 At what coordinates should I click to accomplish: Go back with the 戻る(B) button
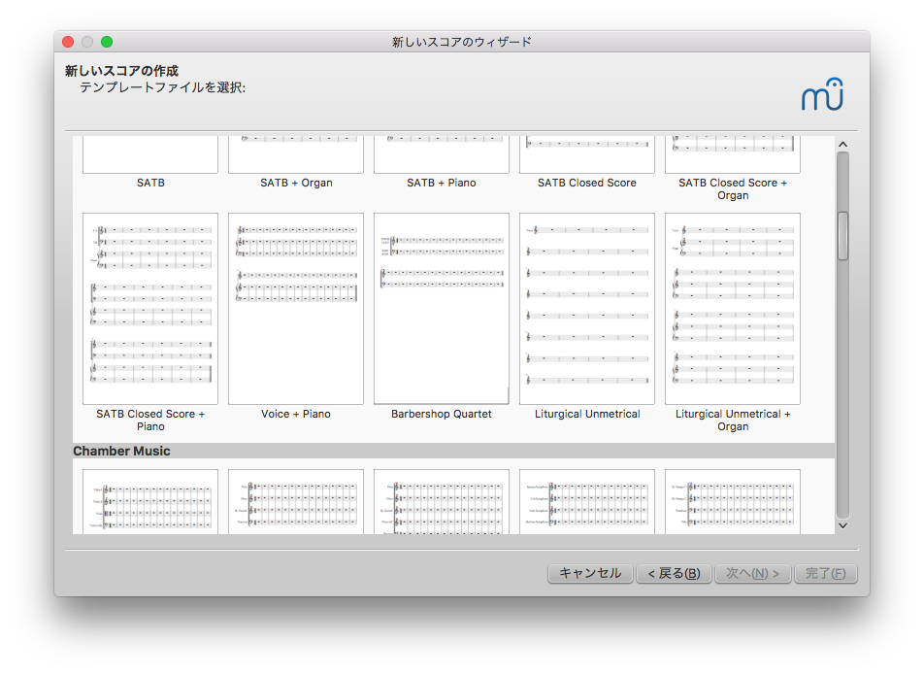pyautogui.click(x=675, y=573)
